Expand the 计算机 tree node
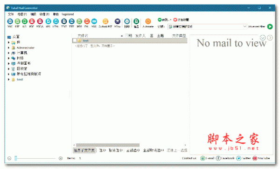This screenshot has width=280, height=169. (x=8, y=53)
